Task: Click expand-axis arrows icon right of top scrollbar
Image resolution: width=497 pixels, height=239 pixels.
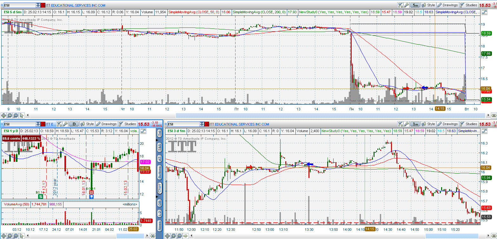Action: [x=494, y=116]
